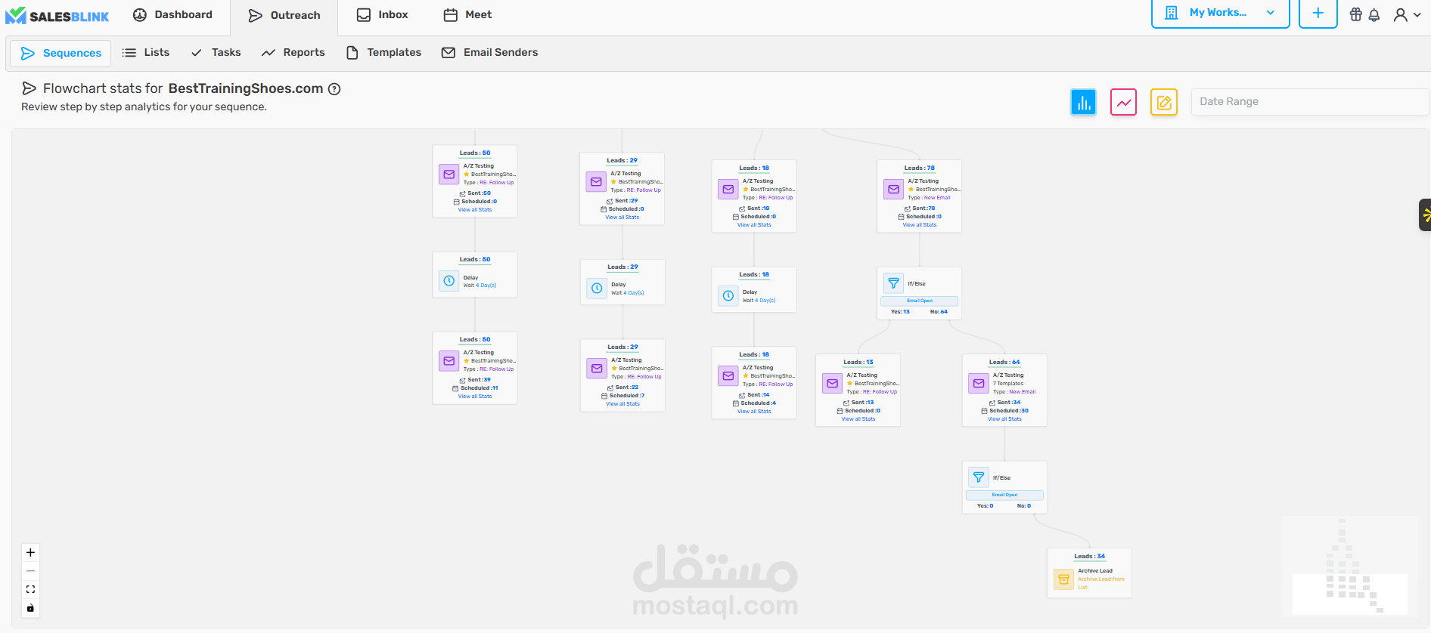Click the filter icon on If/Else Yes 0 node
The height and width of the screenshot is (633, 1431).
[x=979, y=477]
